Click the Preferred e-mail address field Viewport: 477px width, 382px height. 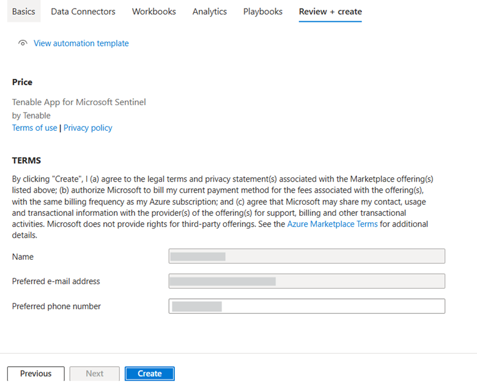tap(307, 281)
